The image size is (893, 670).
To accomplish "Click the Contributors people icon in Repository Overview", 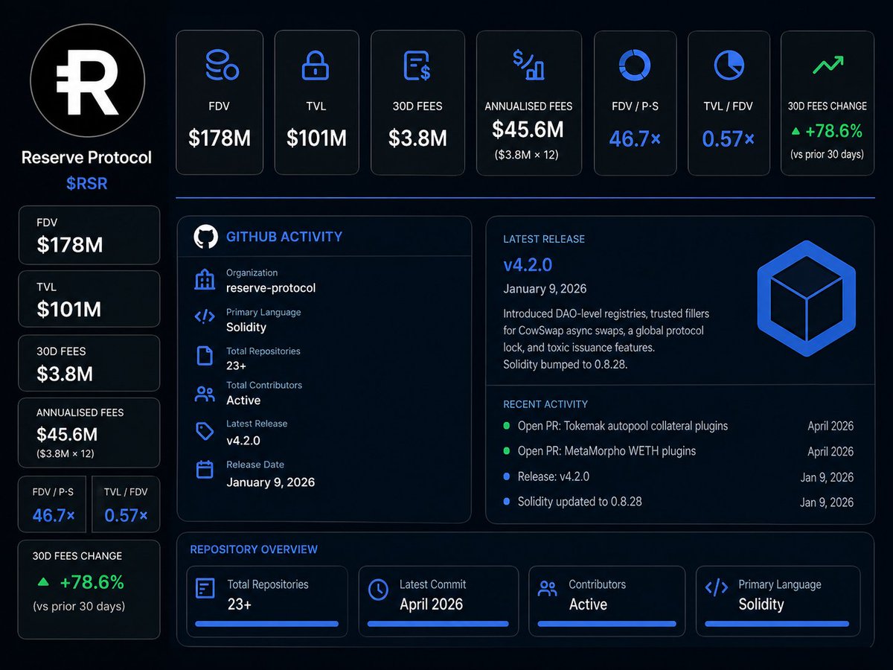I will (x=547, y=589).
